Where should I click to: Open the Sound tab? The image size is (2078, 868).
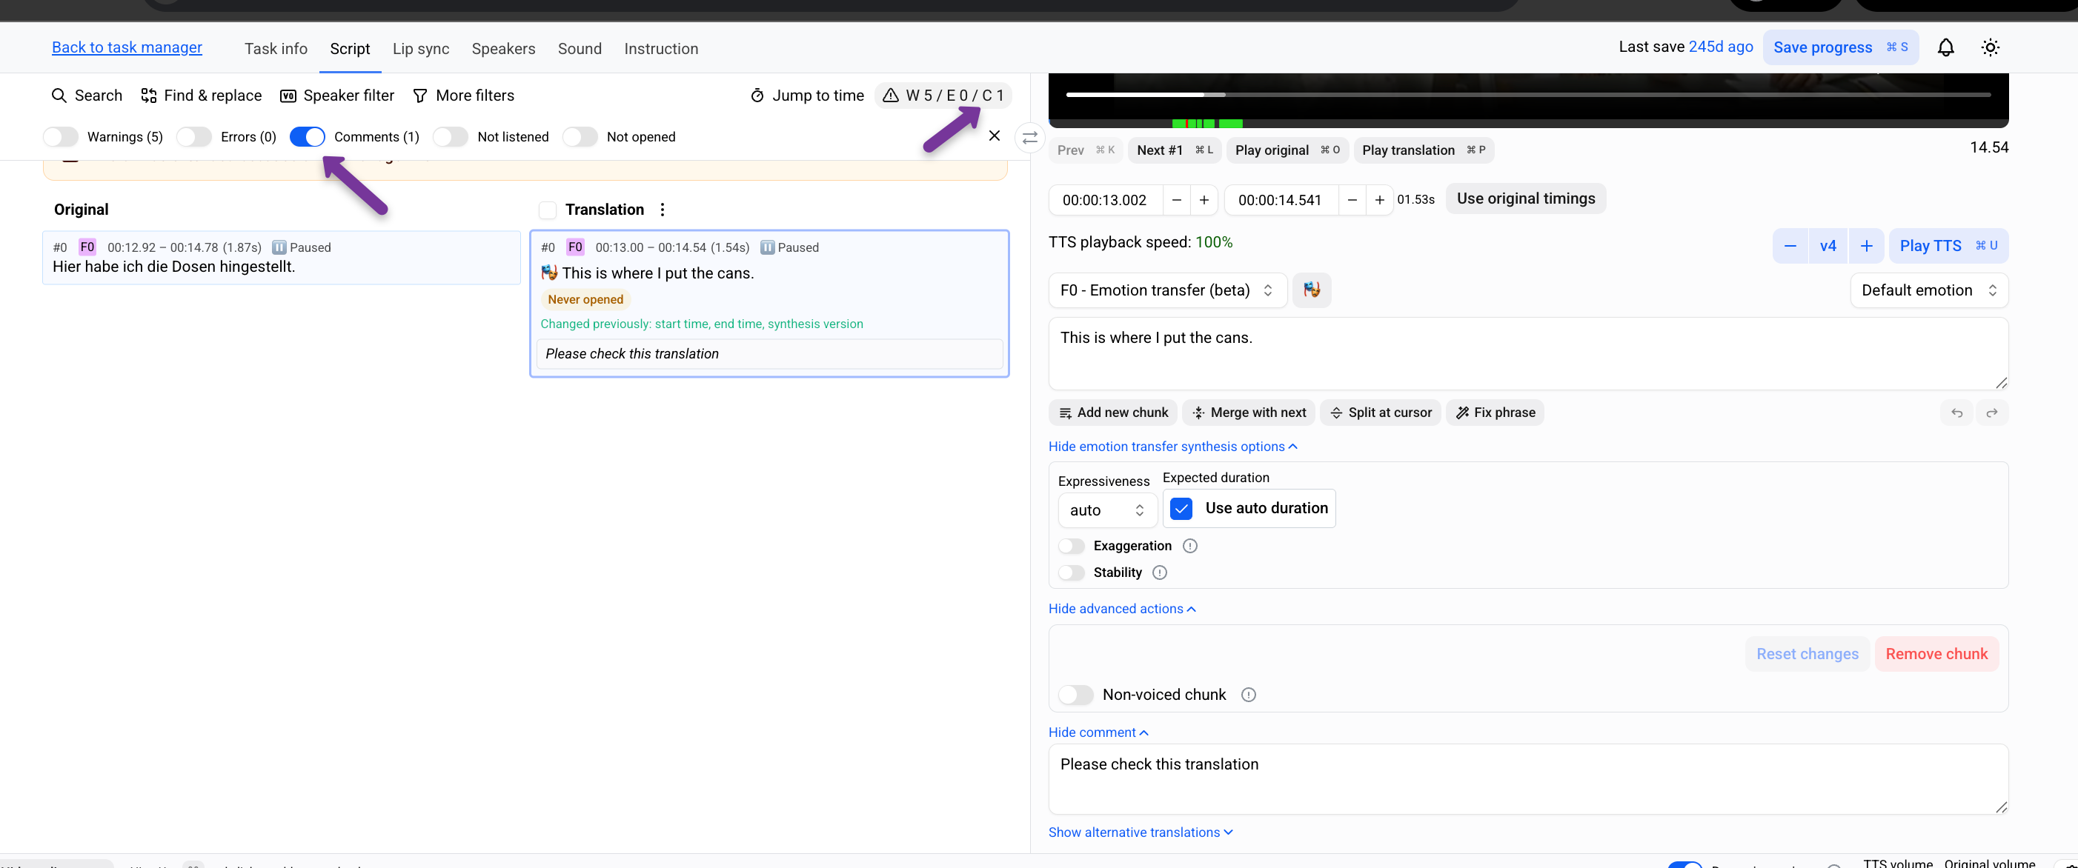pyautogui.click(x=580, y=48)
